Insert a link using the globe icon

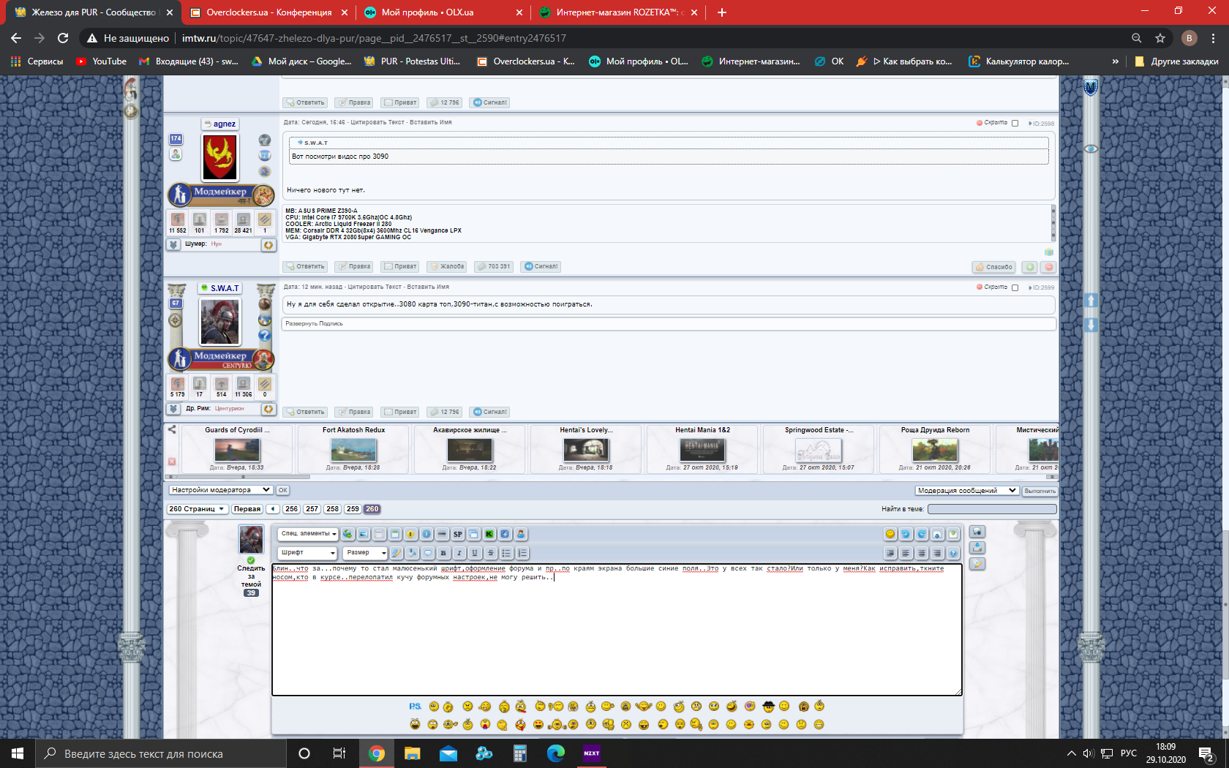pos(348,534)
